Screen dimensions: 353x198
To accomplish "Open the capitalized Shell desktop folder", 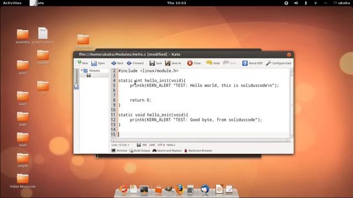I will coord(23,139).
